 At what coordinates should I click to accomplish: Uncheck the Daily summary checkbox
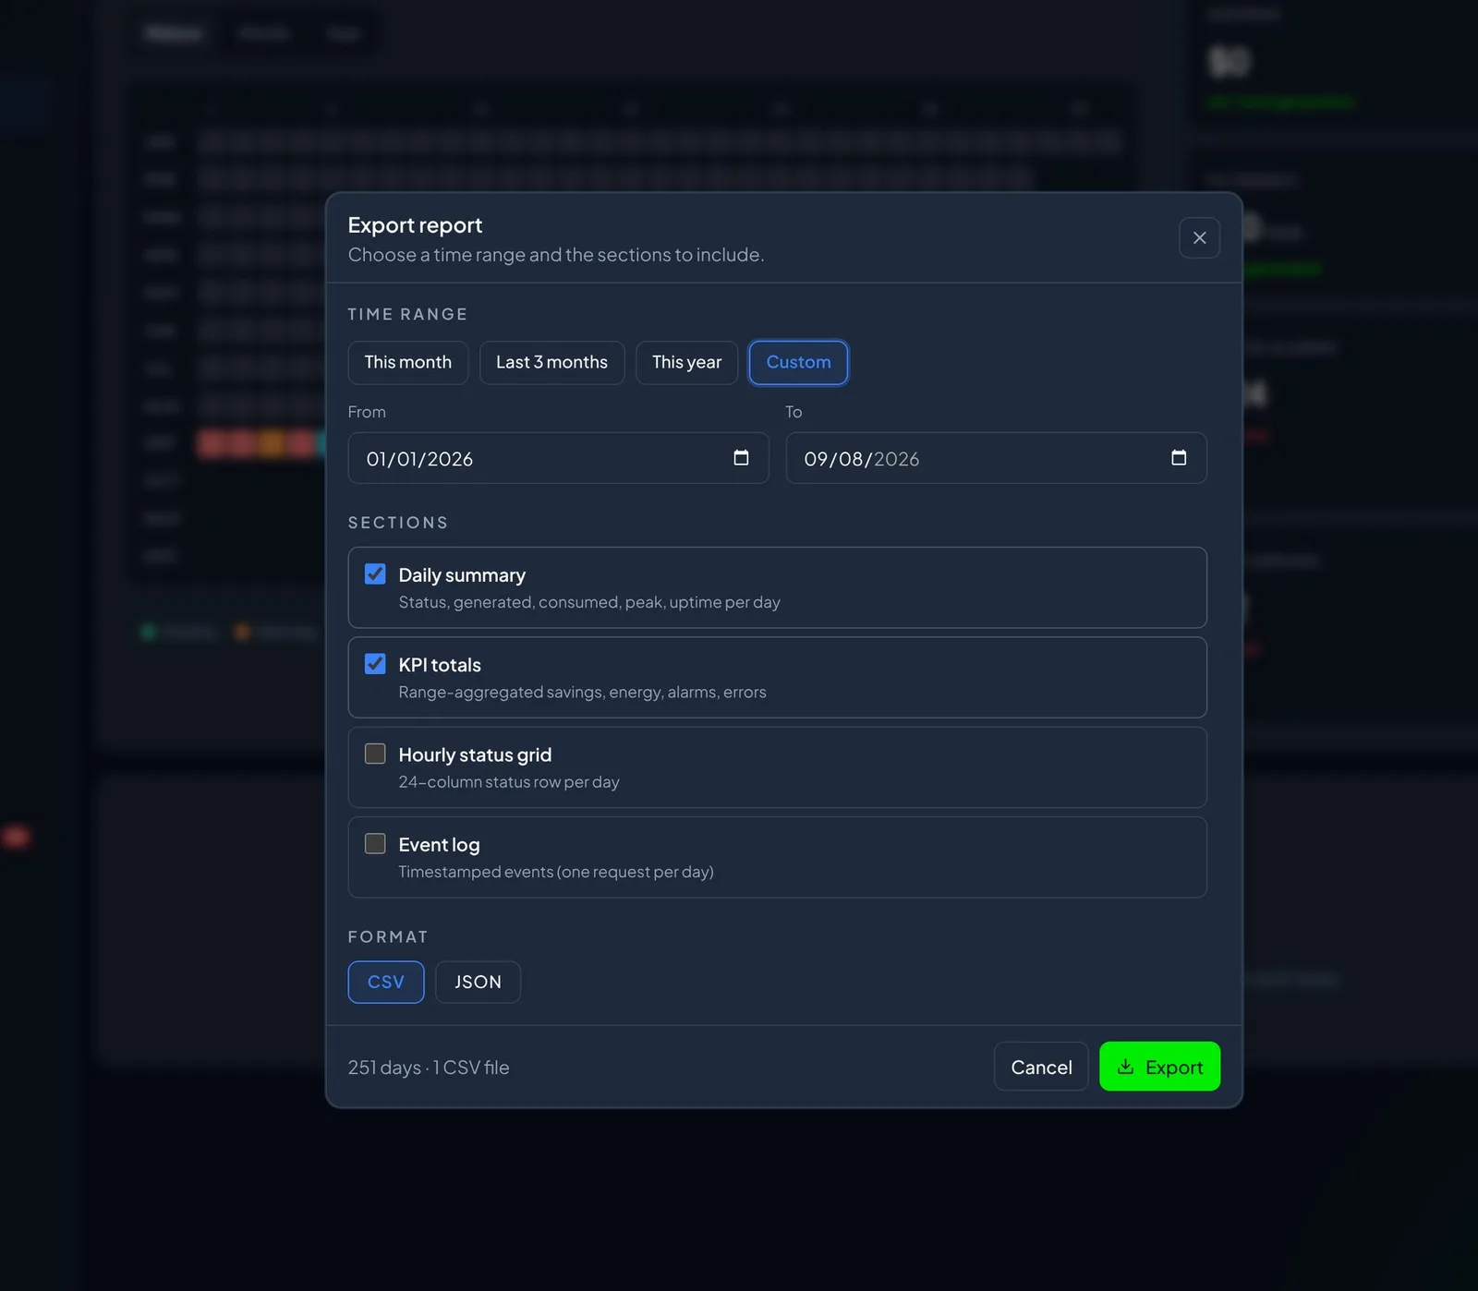375,574
